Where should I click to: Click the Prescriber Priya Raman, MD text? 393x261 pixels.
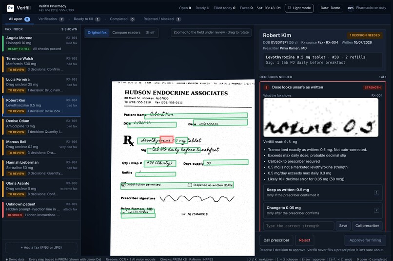pos(285,48)
